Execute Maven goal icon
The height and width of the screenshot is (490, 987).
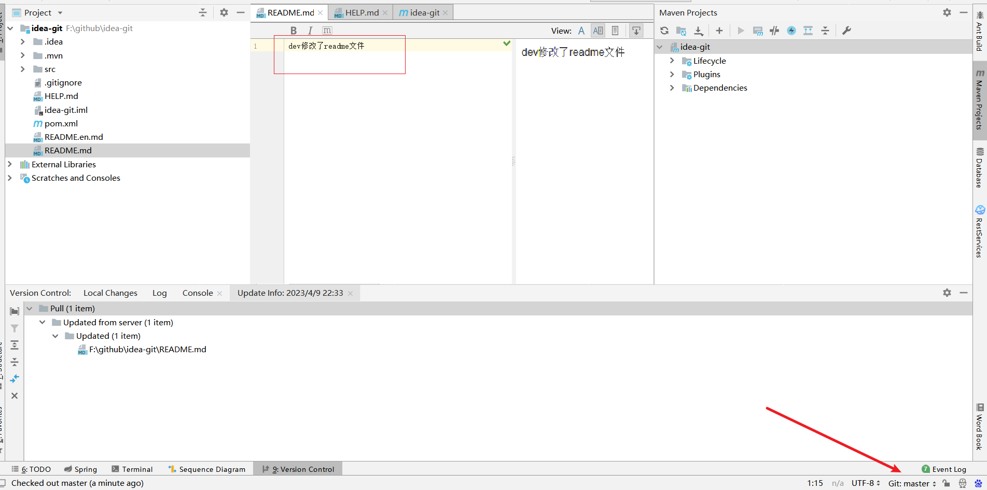pos(758,31)
